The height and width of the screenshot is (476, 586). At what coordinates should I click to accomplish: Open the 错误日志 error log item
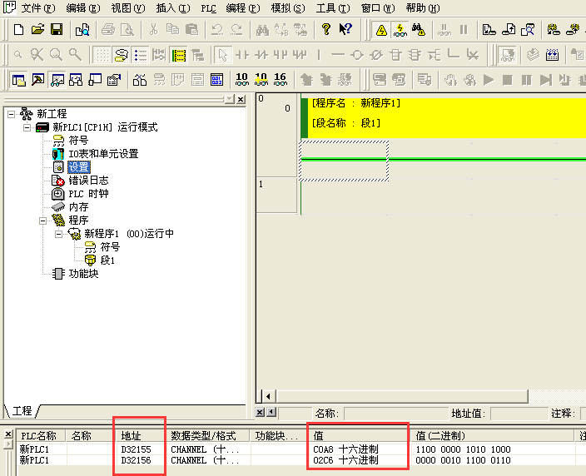87,181
